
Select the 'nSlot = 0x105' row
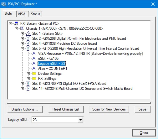click(48, 59)
